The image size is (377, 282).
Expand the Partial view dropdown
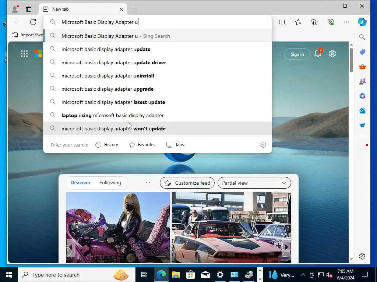pos(254,183)
